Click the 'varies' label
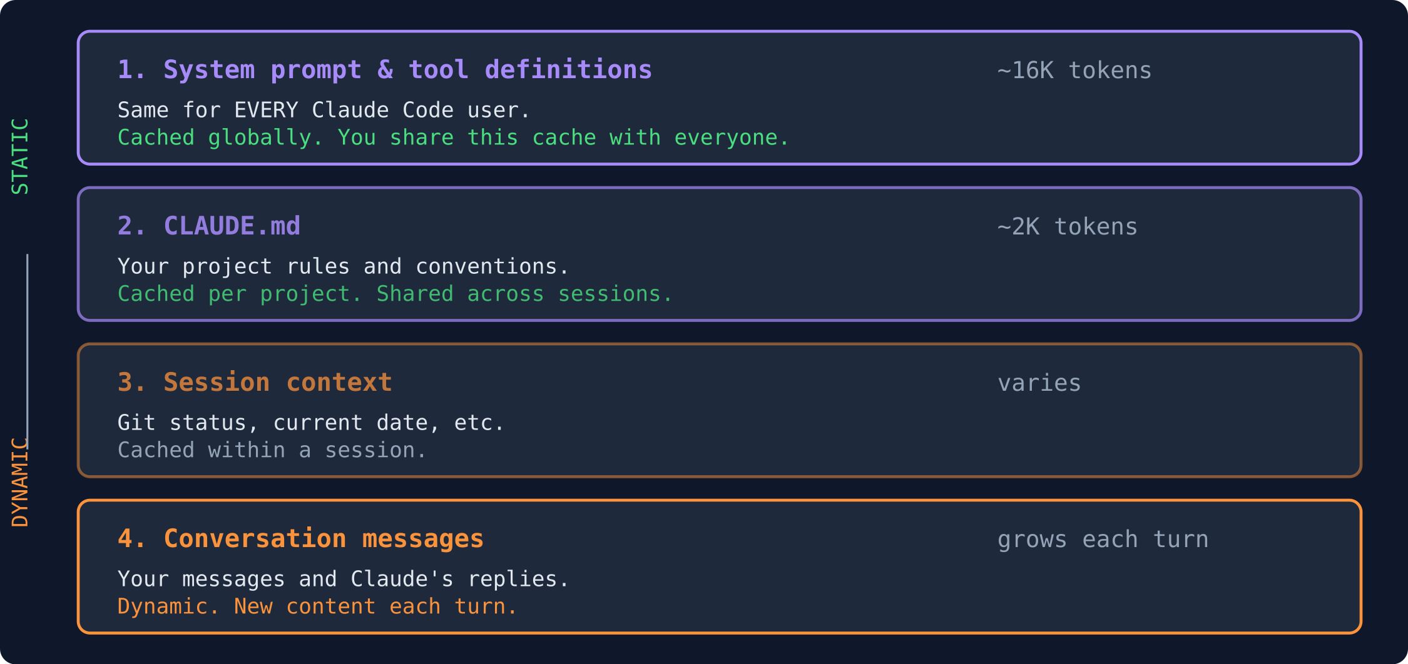Screen dimensions: 1408x664 coord(1039,383)
